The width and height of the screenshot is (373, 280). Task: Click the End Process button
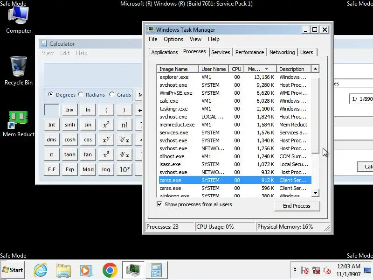[297, 206]
